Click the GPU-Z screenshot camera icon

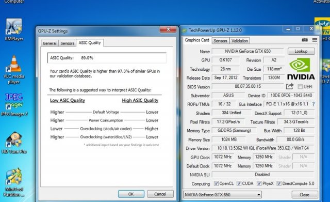click(305, 40)
